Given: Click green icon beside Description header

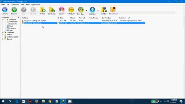Looking at the screenshot, I should (129, 18).
